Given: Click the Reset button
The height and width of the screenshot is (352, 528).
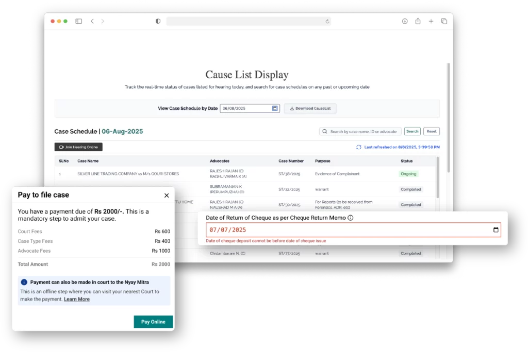Looking at the screenshot, I should tap(432, 131).
